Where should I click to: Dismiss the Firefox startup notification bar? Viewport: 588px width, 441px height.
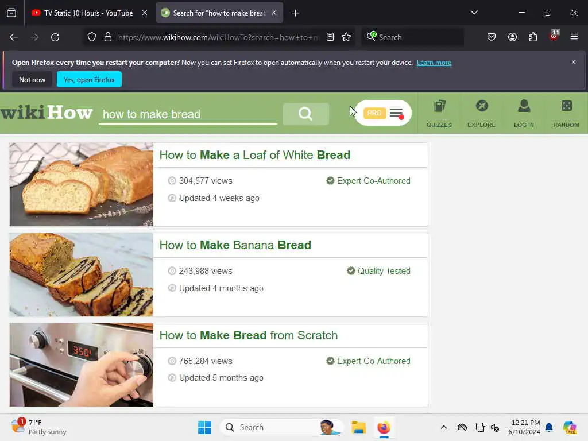tap(574, 62)
